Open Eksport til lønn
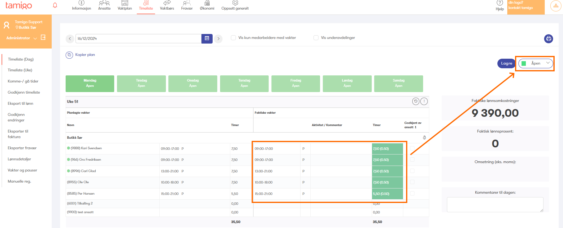This screenshot has width=563, height=228. [x=20, y=103]
